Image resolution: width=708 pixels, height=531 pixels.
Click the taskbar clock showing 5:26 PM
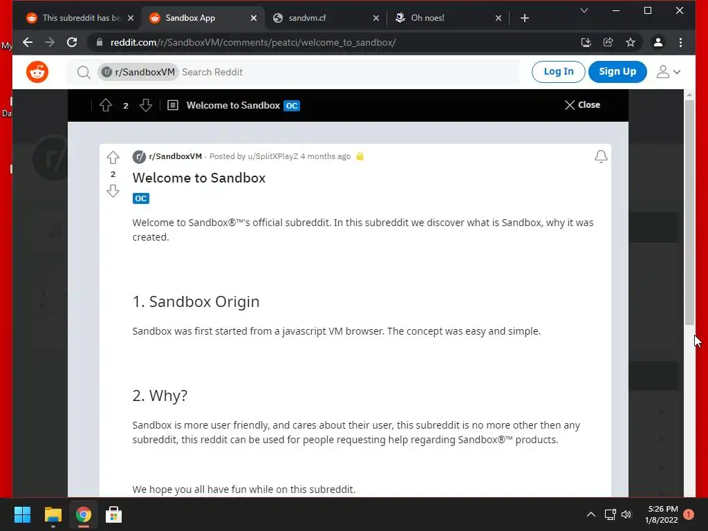(662, 514)
